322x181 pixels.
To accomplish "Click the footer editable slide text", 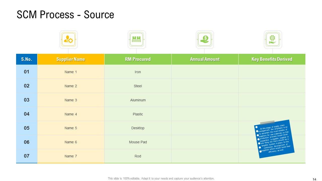I will pyautogui.click(x=161, y=178).
